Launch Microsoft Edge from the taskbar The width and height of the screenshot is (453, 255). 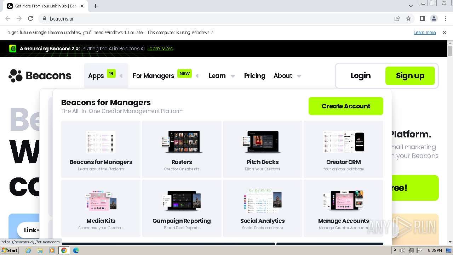(76, 250)
